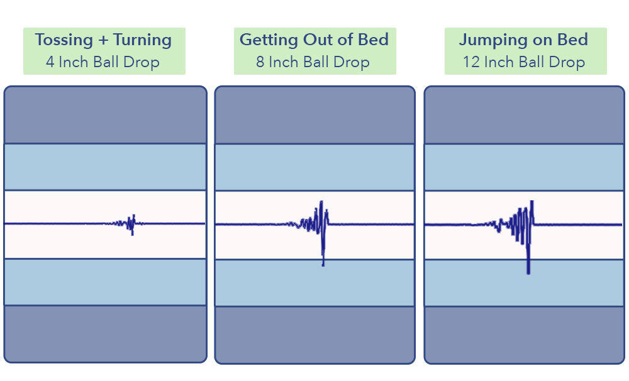Image resolution: width=629 pixels, height=381 pixels.
Task: Click bottom dark band of Getting Out chart
Action: click(x=315, y=335)
